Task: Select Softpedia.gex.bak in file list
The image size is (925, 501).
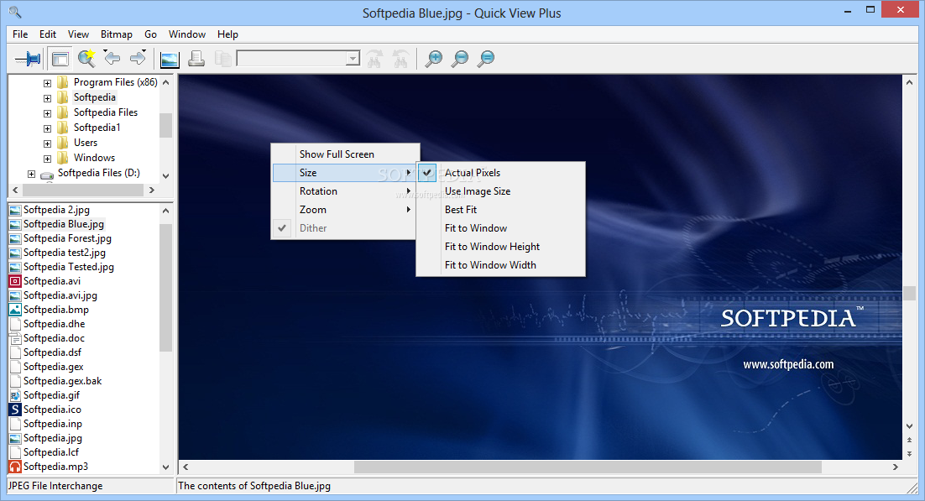Action: point(62,381)
